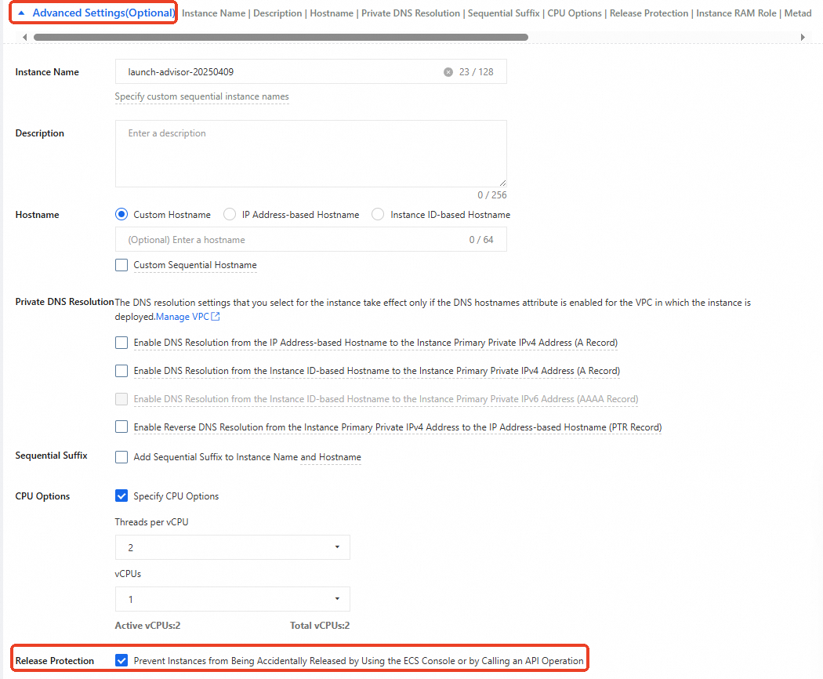The image size is (823, 679).
Task: Jump to Sequential Suffix in top navigation
Action: tap(503, 13)
